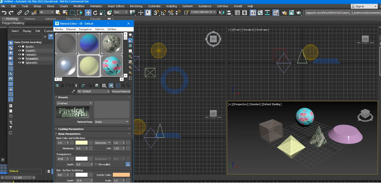This screenshot has height=183, width=381.
Task: Switch to the Freeform ribbon tab
Action: (30, 19)
